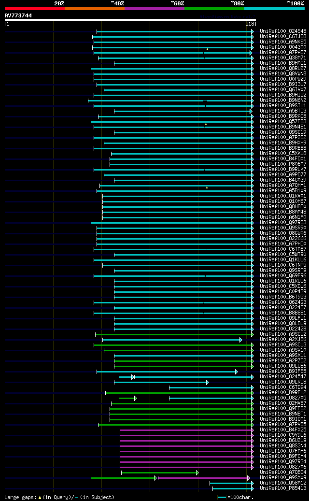
Task: Select the UniRef100_A5BTI3 label
Action: (283, 111)
